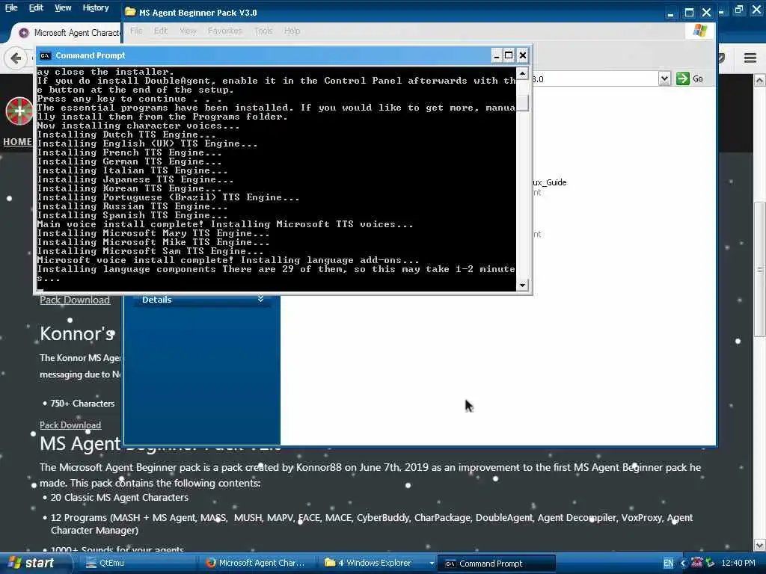Screen dimensions: 766x574
Task: Click Command Prompt scrollbar down arrow
Action: coord(522,285)
